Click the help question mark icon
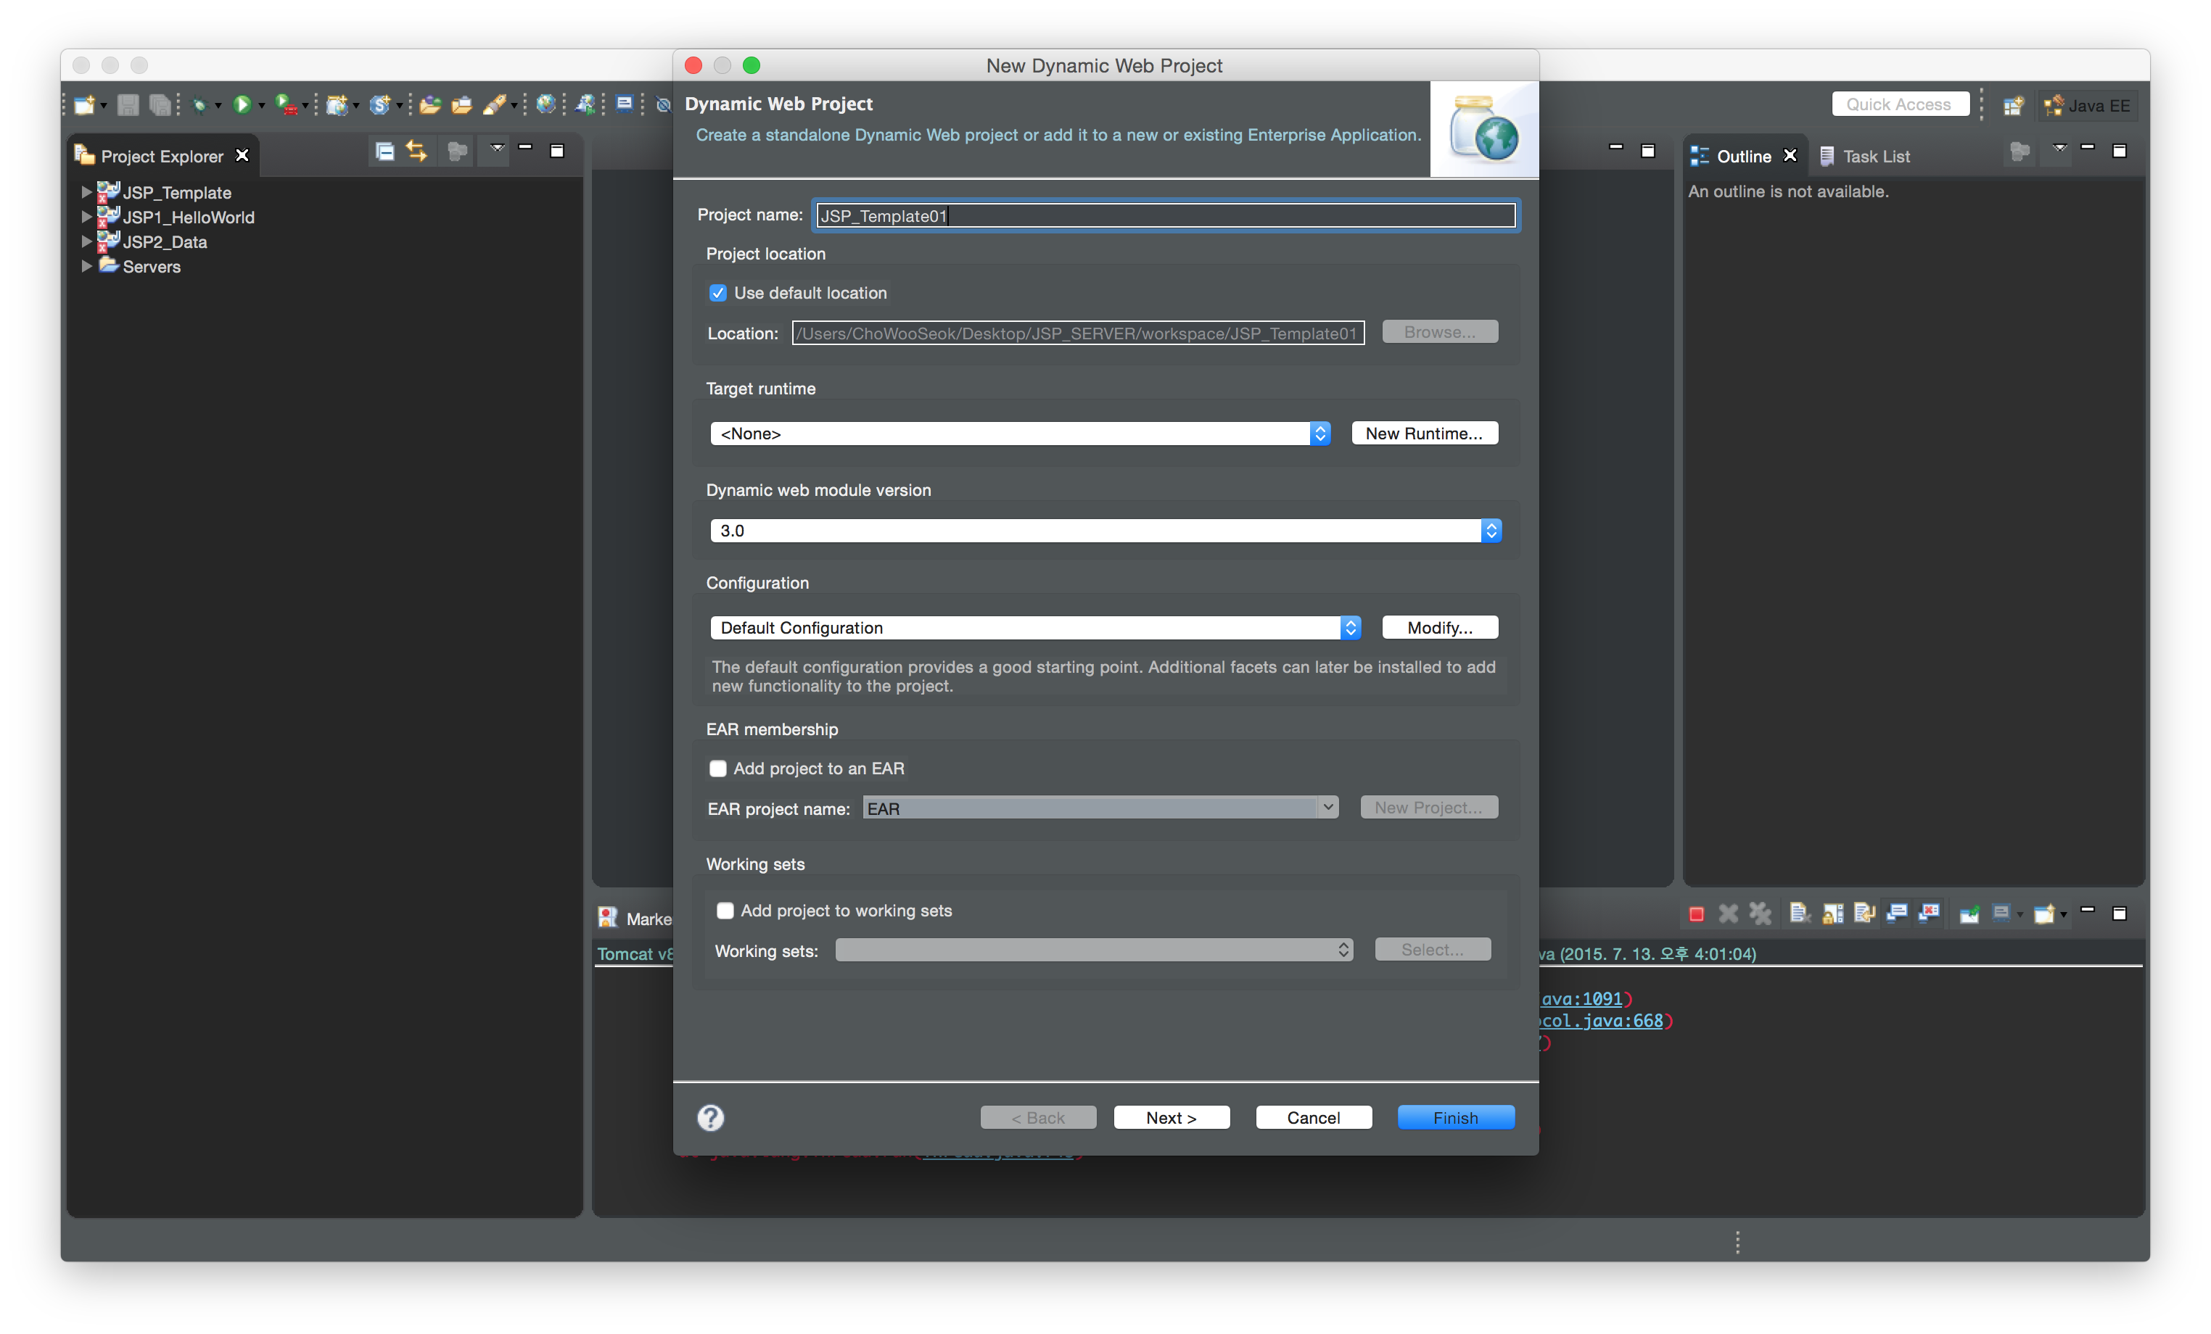 pos(709,1117)
